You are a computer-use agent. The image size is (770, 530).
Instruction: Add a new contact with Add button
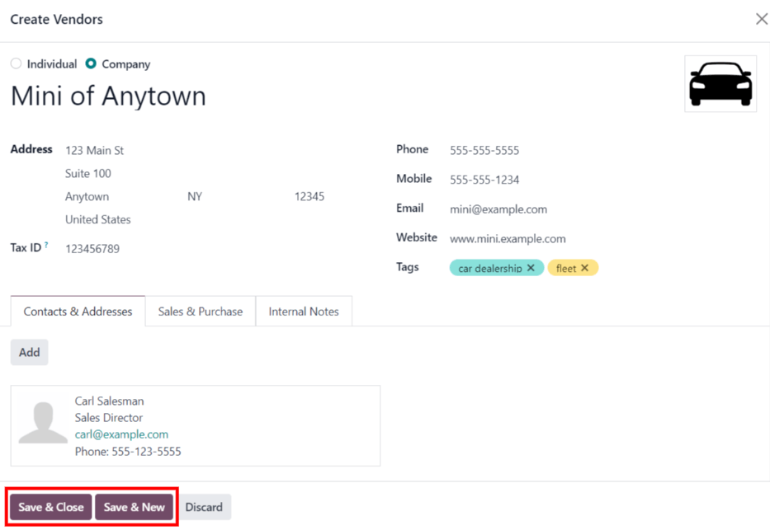[30, 352]
